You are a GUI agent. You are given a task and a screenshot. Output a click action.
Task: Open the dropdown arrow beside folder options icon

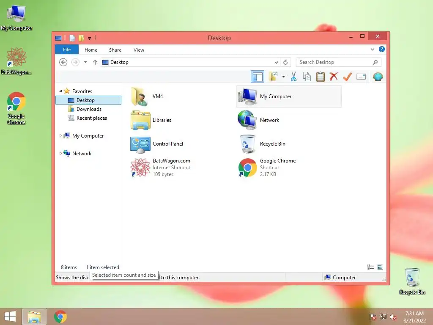point(283,77)
